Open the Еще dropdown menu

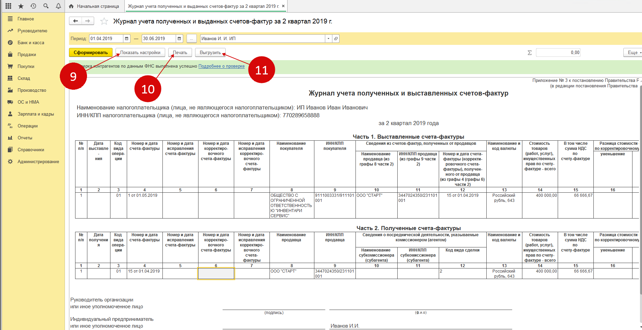(633, 53)
